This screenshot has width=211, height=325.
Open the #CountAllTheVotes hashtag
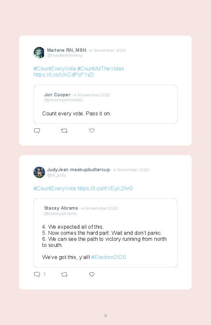point(101,69)
